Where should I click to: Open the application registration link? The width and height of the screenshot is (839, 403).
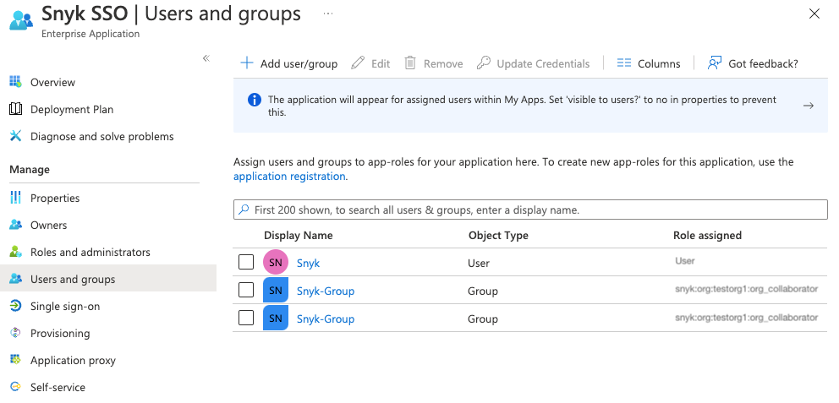(289, 177)
